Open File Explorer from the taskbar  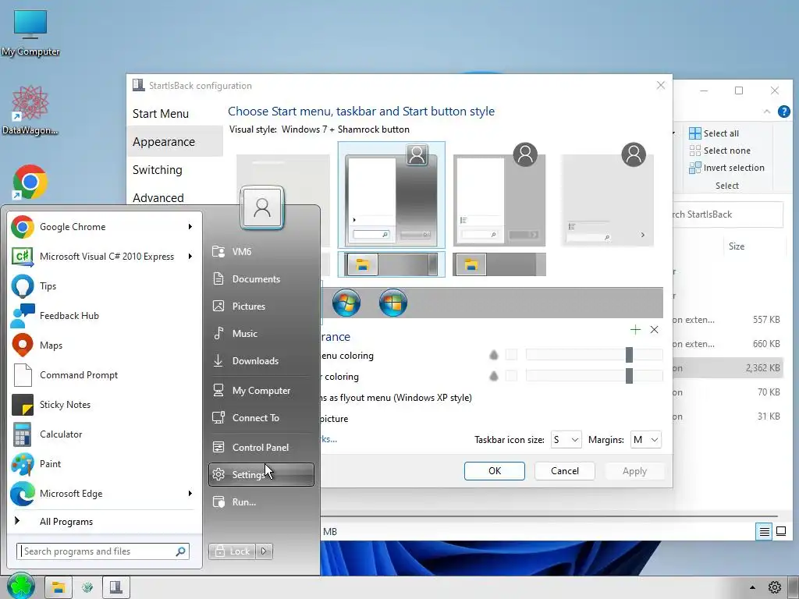[x=58, y=587]
